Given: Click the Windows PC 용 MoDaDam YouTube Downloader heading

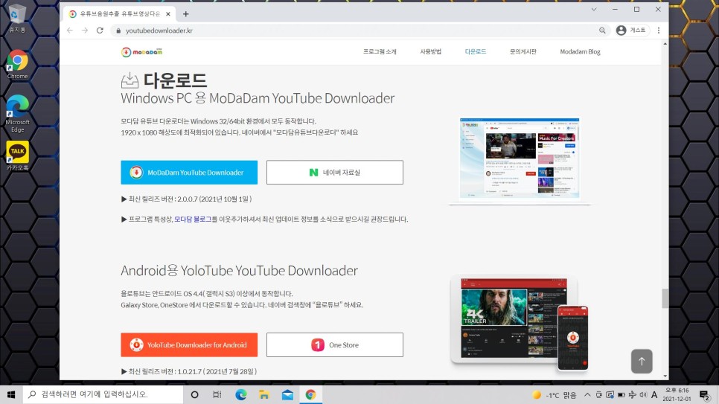Looking at the screenshot, I should point(258,98).
